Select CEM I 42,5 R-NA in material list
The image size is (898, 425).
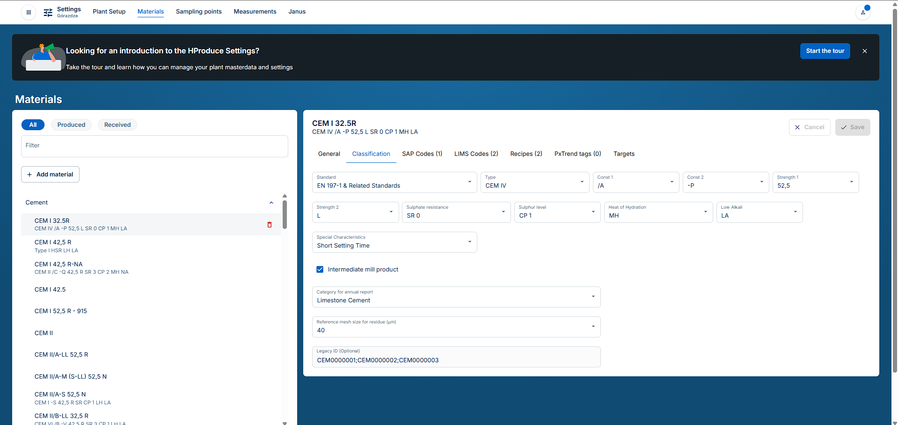coord(151,268)
